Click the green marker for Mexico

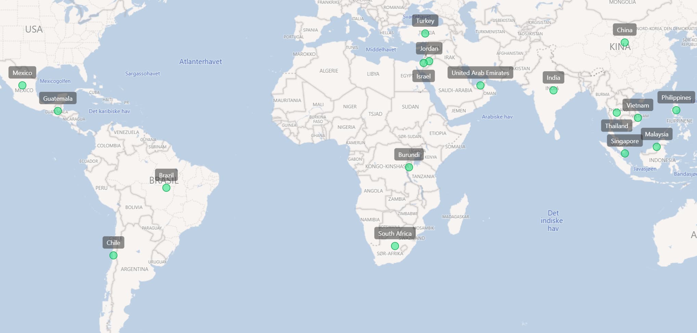[22, 85]
